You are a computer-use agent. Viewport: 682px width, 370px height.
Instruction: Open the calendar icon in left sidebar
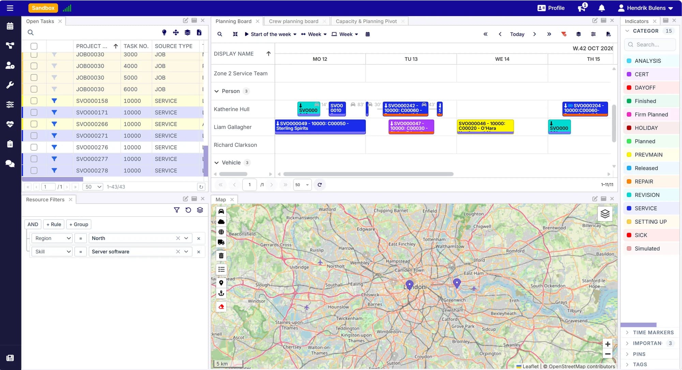pos(10,26)
